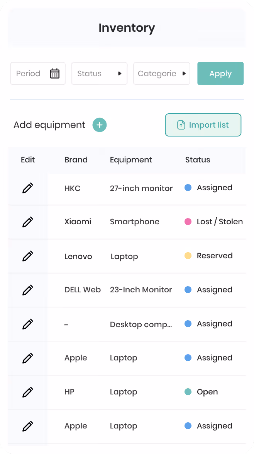Click the pencil icon for Xiaomi Smartphone

click(x=28, y=222)
